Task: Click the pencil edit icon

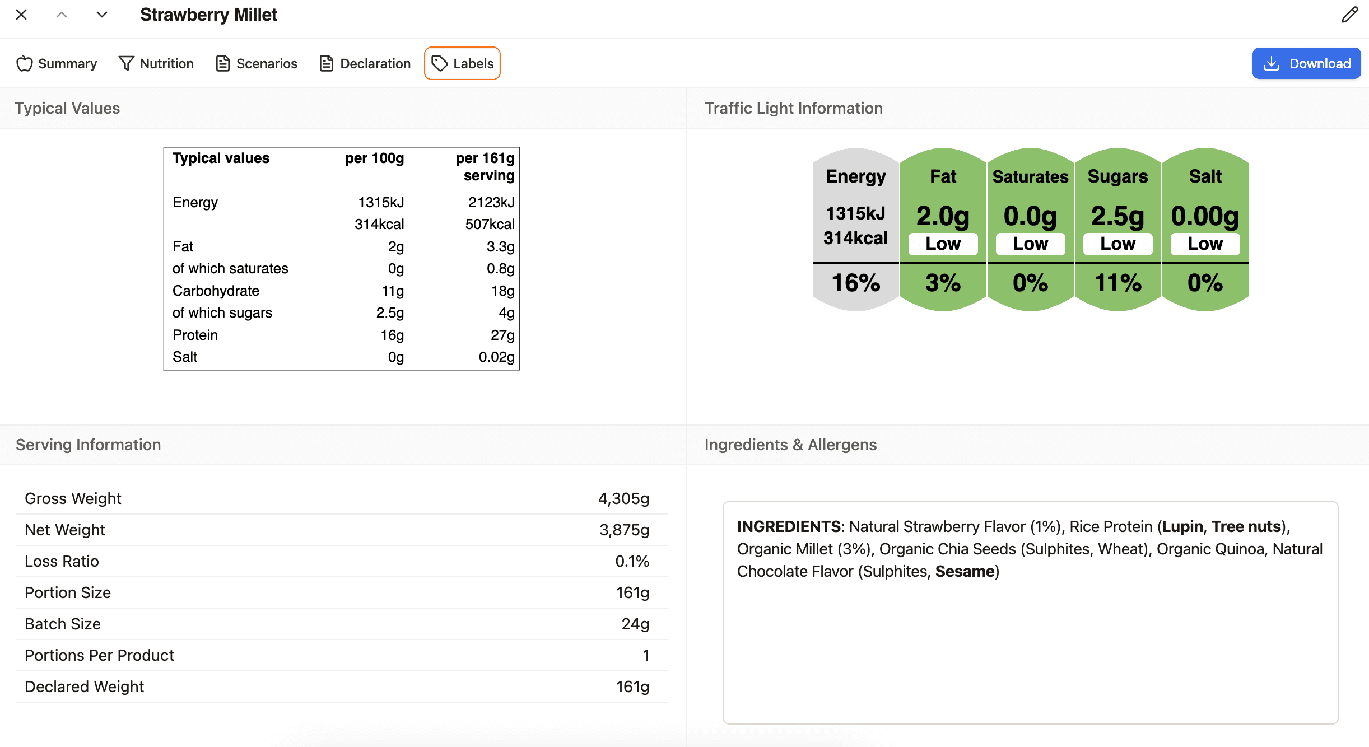Action: pyautogui.click(x=1349, y=15)
